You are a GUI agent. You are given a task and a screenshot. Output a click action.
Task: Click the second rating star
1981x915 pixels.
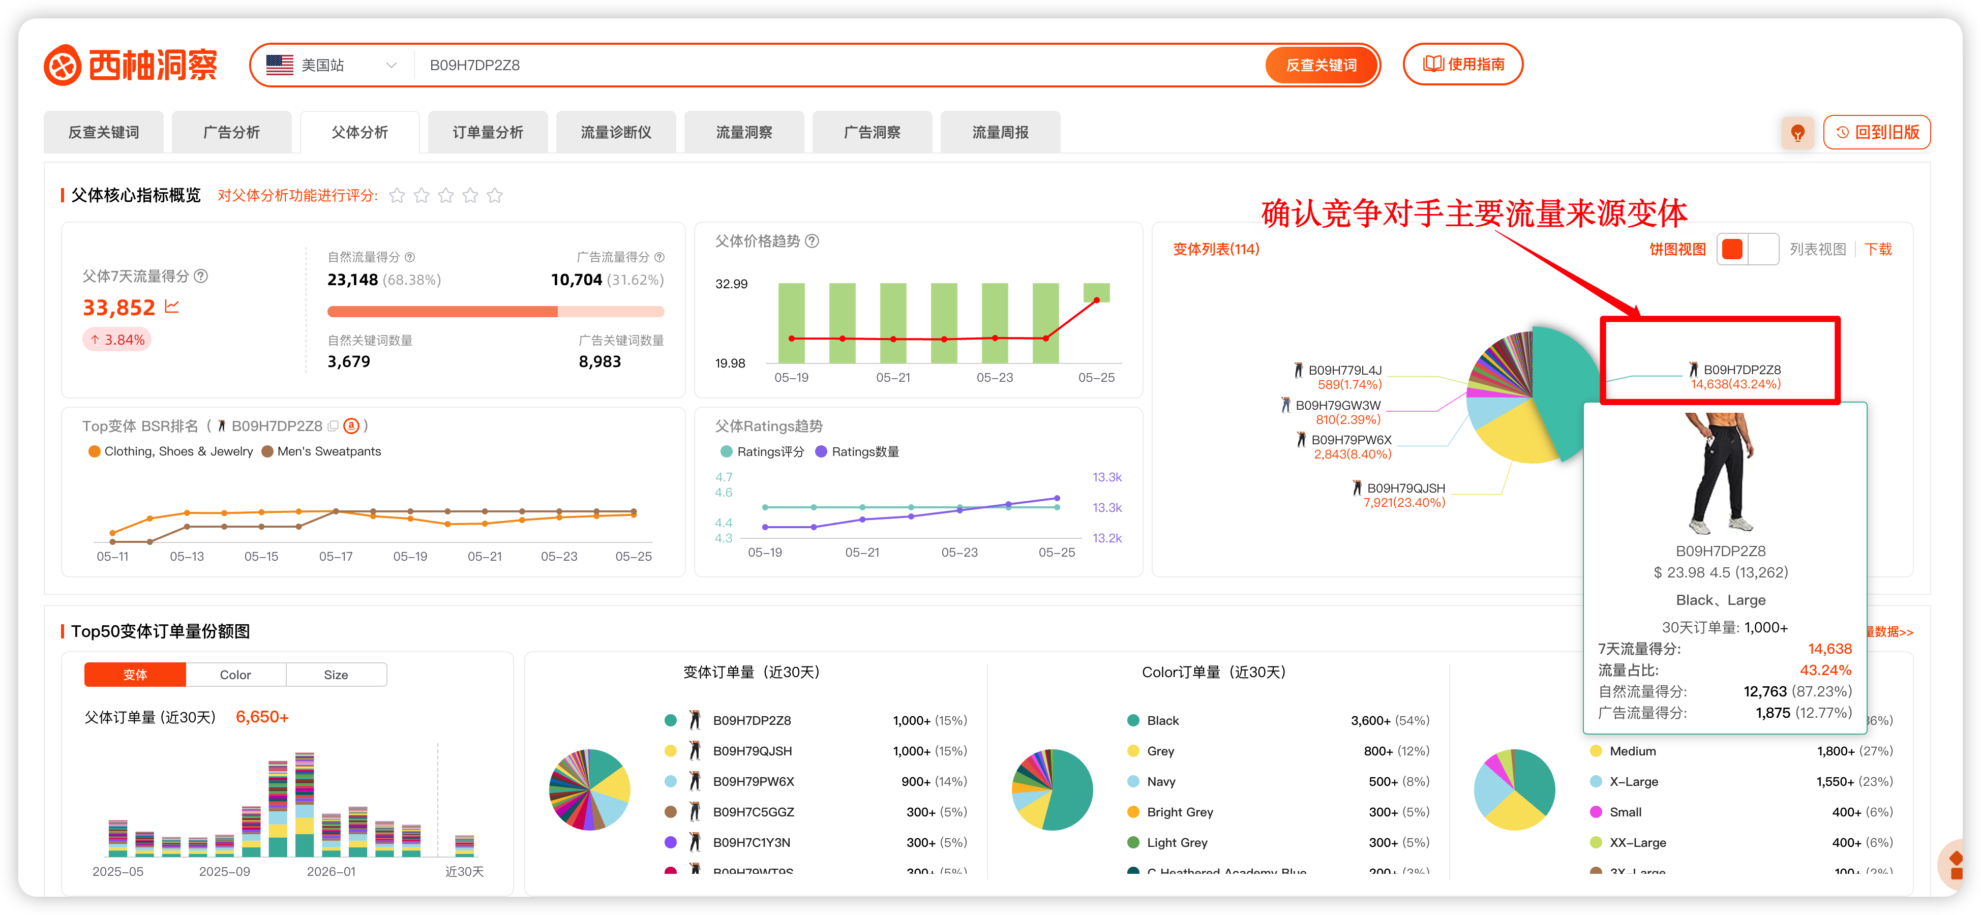click(422, 195)
